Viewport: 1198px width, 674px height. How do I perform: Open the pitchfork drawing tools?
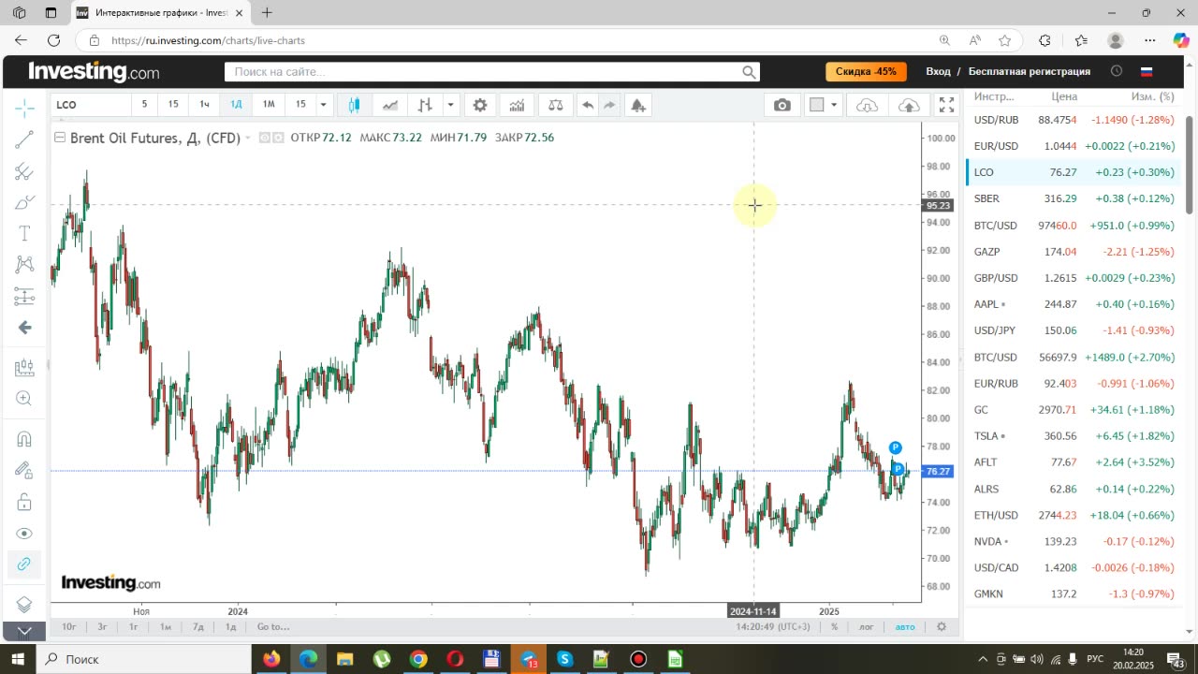(24, 171)
